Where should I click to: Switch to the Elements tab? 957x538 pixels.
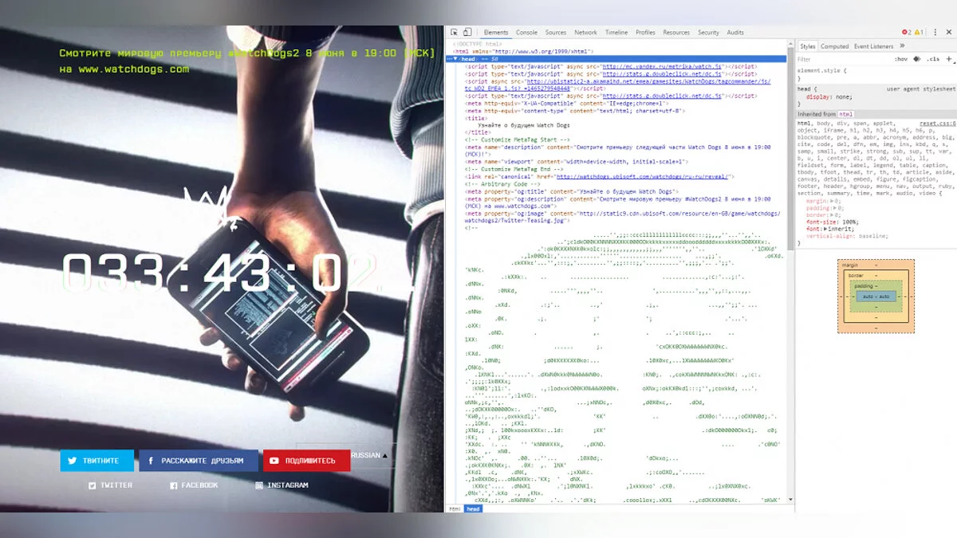point(496,33)
